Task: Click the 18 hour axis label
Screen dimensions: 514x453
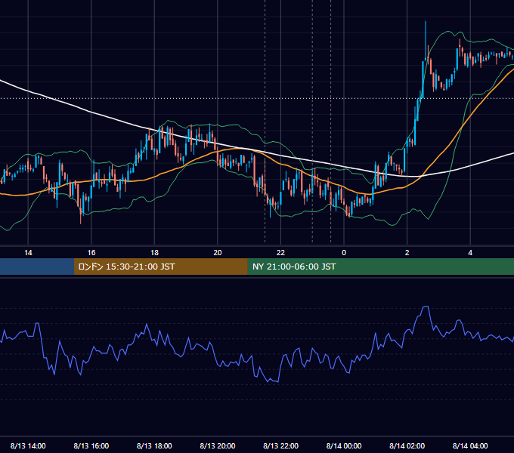Action: (154, 253)
